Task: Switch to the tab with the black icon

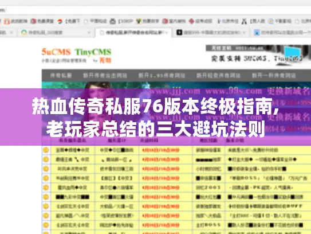Action: point(211,32)
